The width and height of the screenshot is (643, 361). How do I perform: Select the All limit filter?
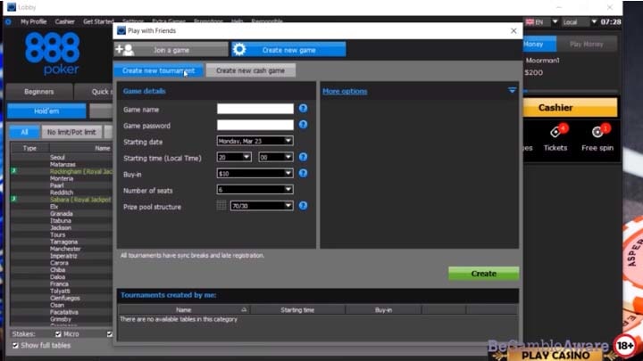pos(24,132)
